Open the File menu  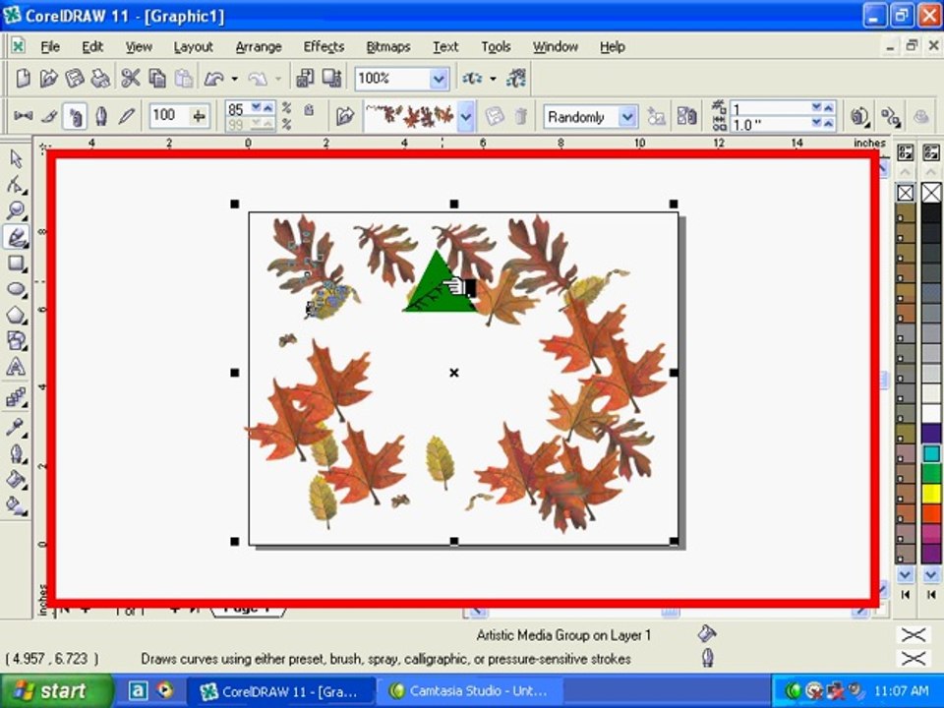(x=50, y=47)
